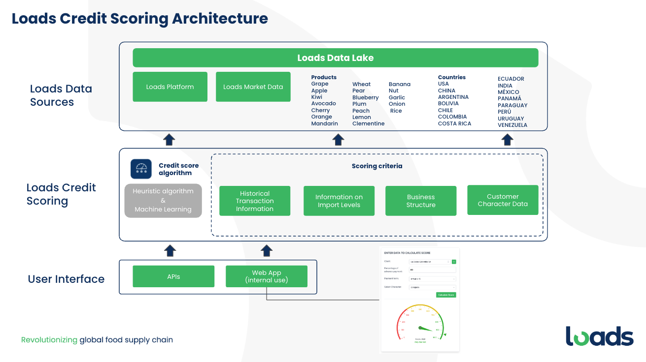Click ARGENTINA in the countries list
This screenshot has width=646, height=362.
[x=453, y=97]
